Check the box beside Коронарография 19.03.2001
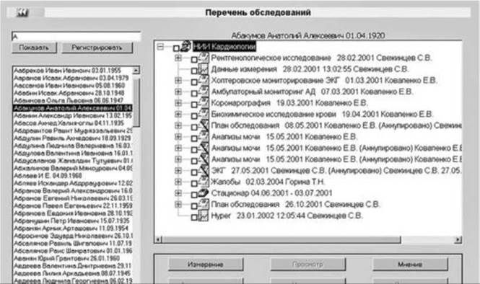The width and height of the screenshot is (480, 284). coord(194,105)
